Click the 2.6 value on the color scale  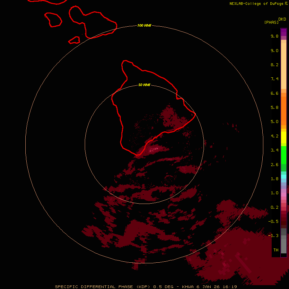[275, 165]
